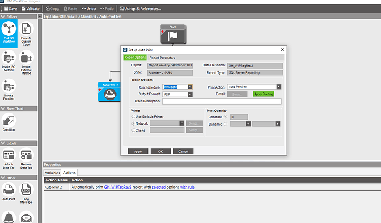381x223 pixels.
Task: Select the Log Message icon
Action: (x=27, y=193)
